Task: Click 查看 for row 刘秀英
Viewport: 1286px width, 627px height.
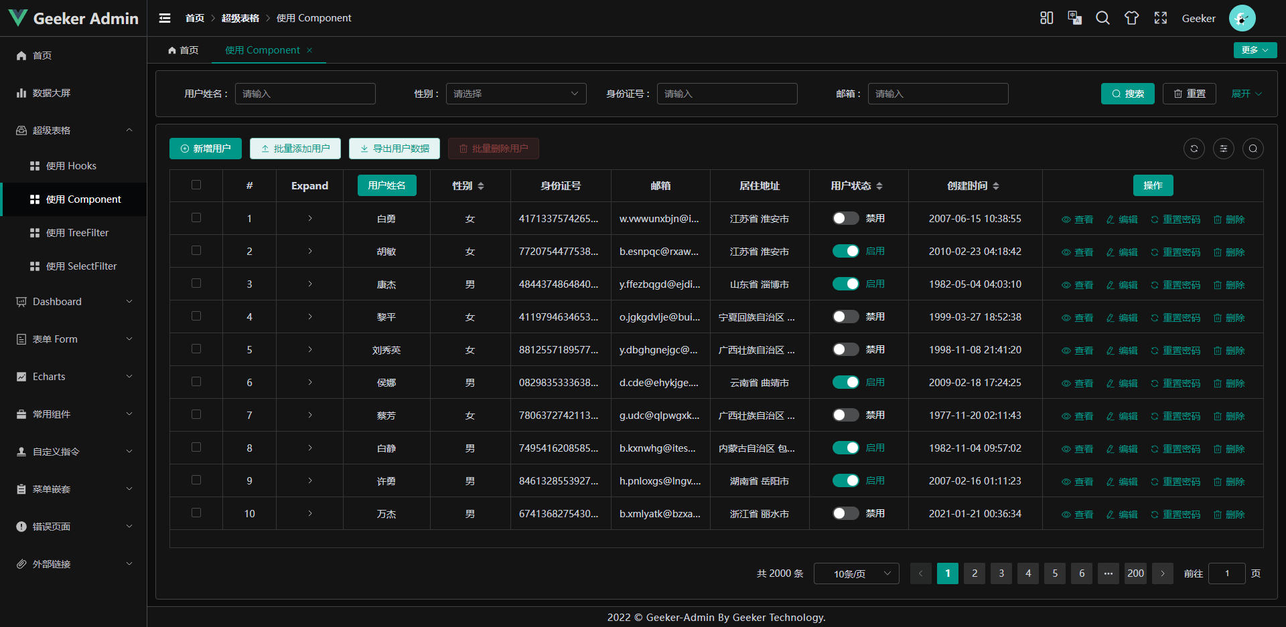Action: tap(1077, 351)
